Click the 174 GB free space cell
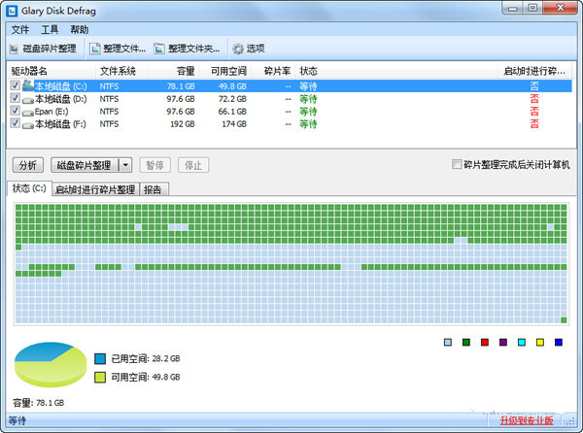Viewport: 583px width, 433px height. click(234, 124)
